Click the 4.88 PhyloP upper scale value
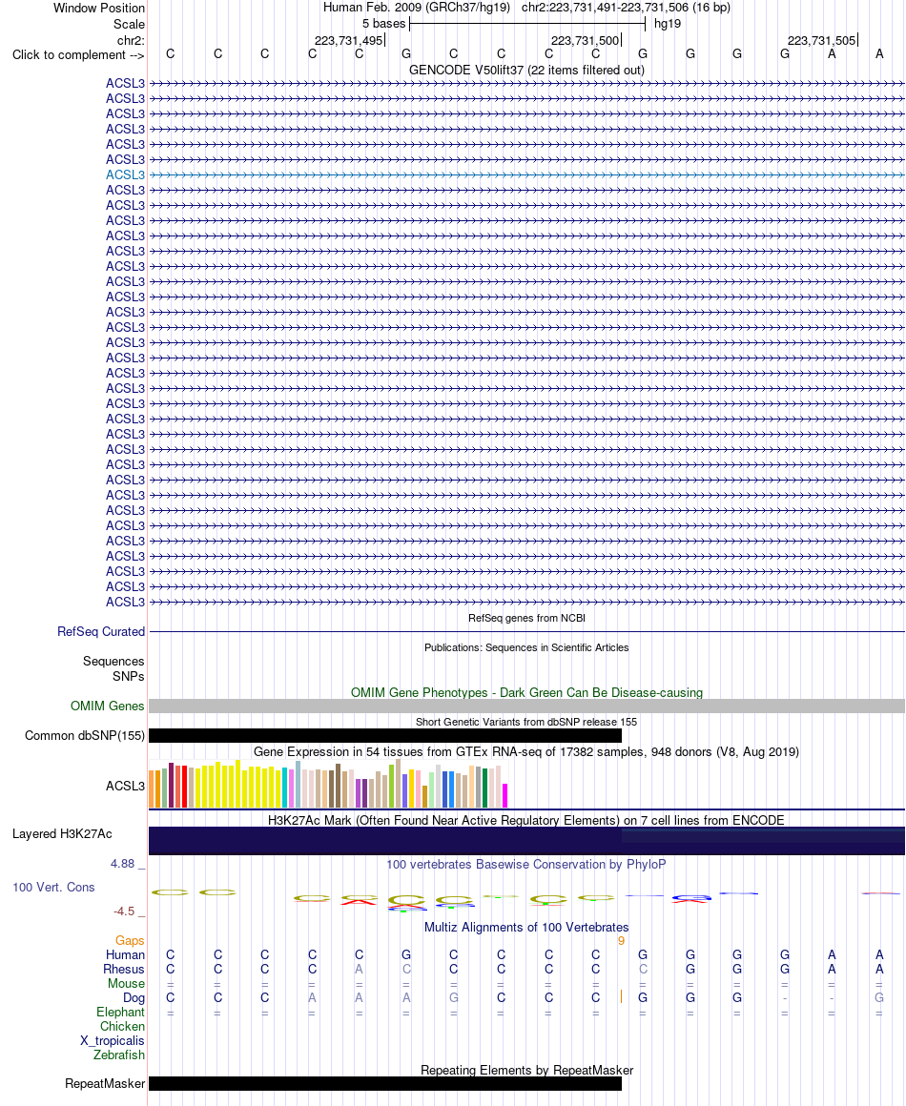The image size is (906, 1106). point(123,864)
